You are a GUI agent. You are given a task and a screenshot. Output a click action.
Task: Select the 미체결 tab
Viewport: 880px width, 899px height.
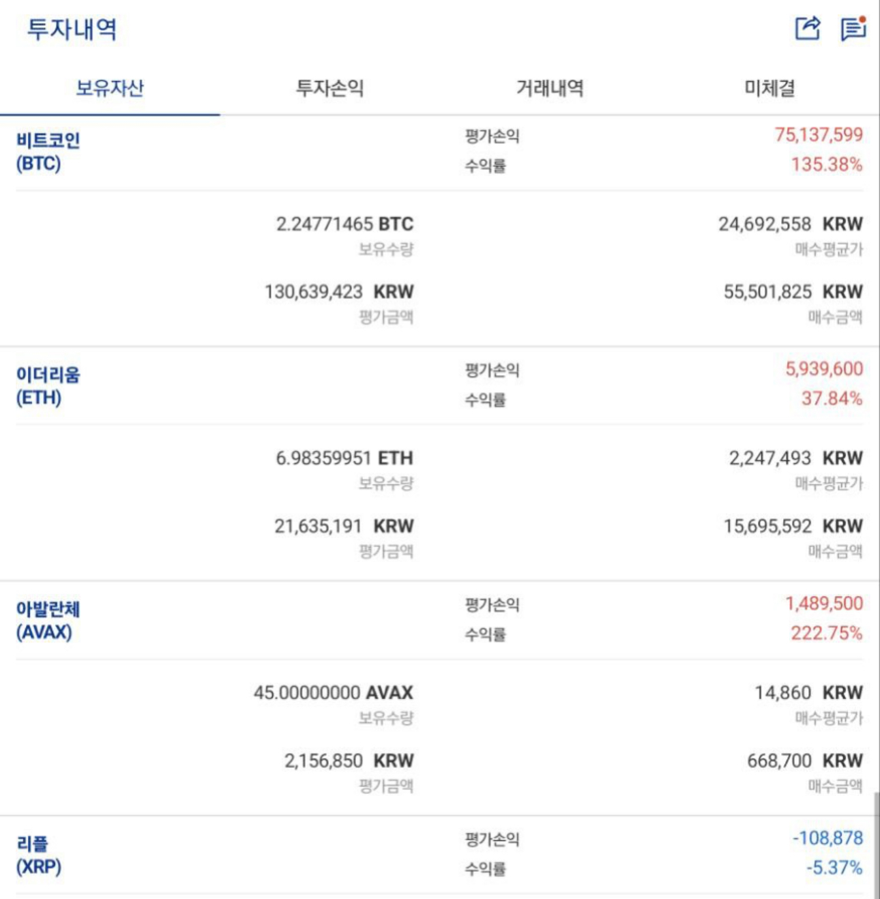769,88
